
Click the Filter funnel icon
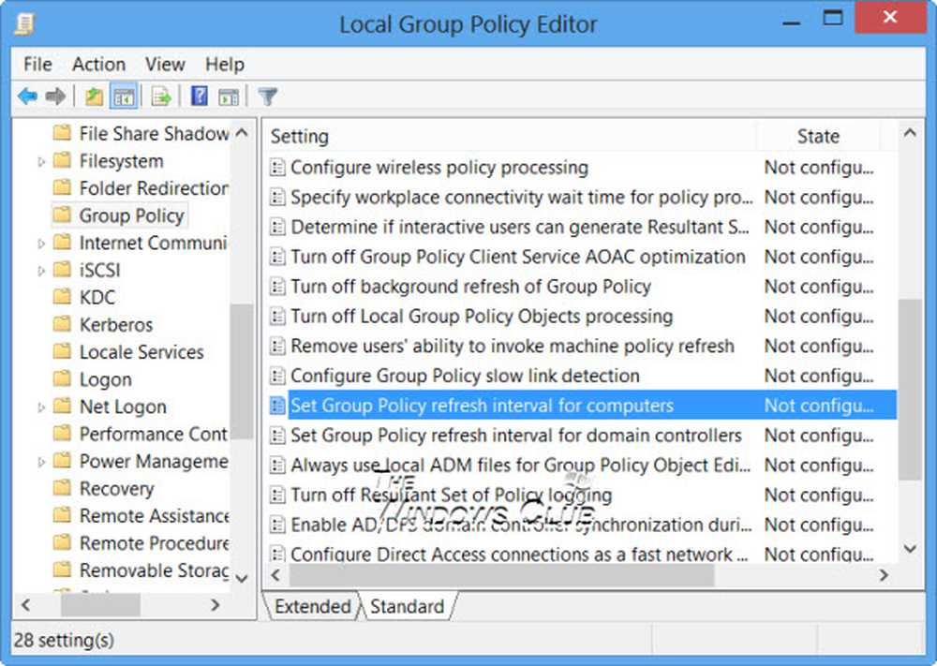[x=268, y=96]
